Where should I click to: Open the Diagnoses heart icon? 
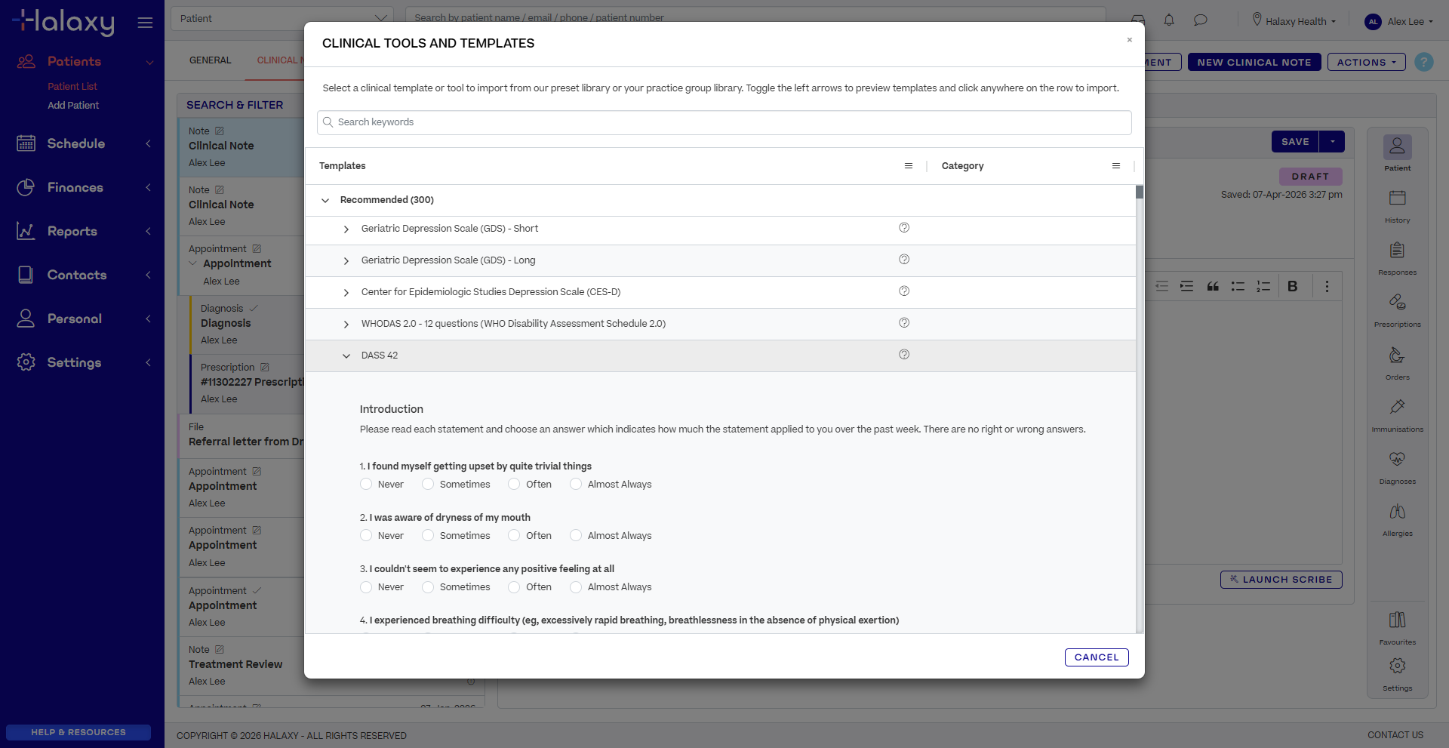pos(1397,459)
